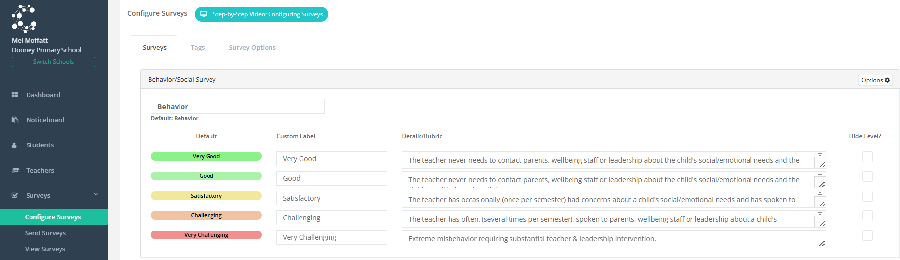Click the gear icon beside Options
The width and height of the screenshot is (900, 260).
pyautogui.click(x=888, y=80)
